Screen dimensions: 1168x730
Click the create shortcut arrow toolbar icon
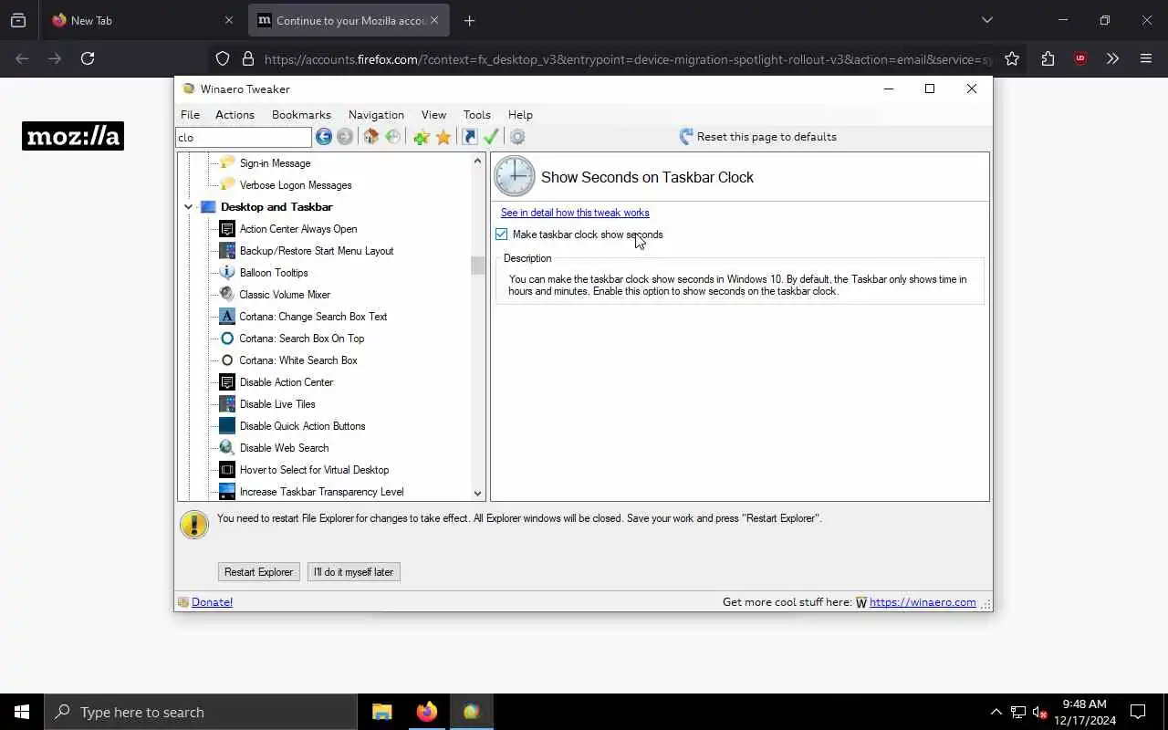click(x=469, y=137)
